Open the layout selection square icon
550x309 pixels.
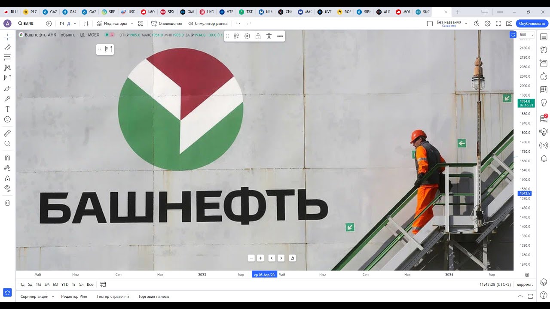pyautogui.click(x=430, y=24)
